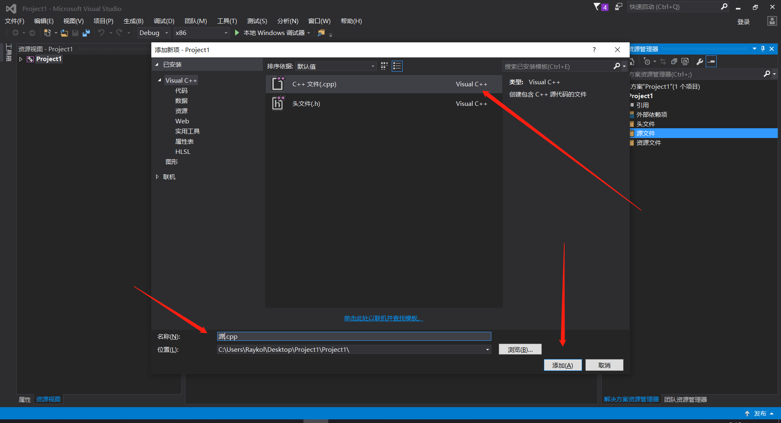Open the 排序依据 默认值 sort dropdown
Image resolution: width=781 pixels, height=423 pixels.
pos(336,66)
